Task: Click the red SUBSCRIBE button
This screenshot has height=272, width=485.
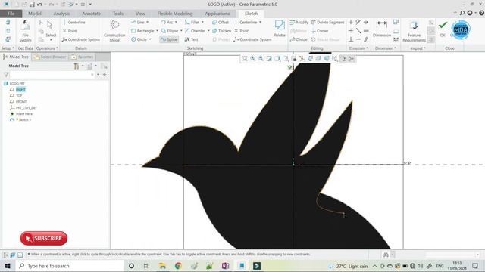Action: point(44,239)
